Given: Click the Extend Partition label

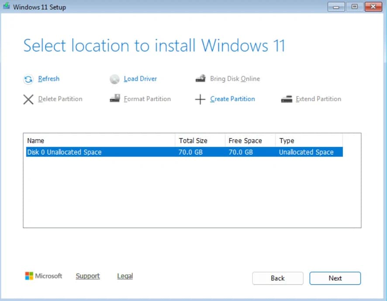Looking at the screenshot, I should (x=318, y=99).
